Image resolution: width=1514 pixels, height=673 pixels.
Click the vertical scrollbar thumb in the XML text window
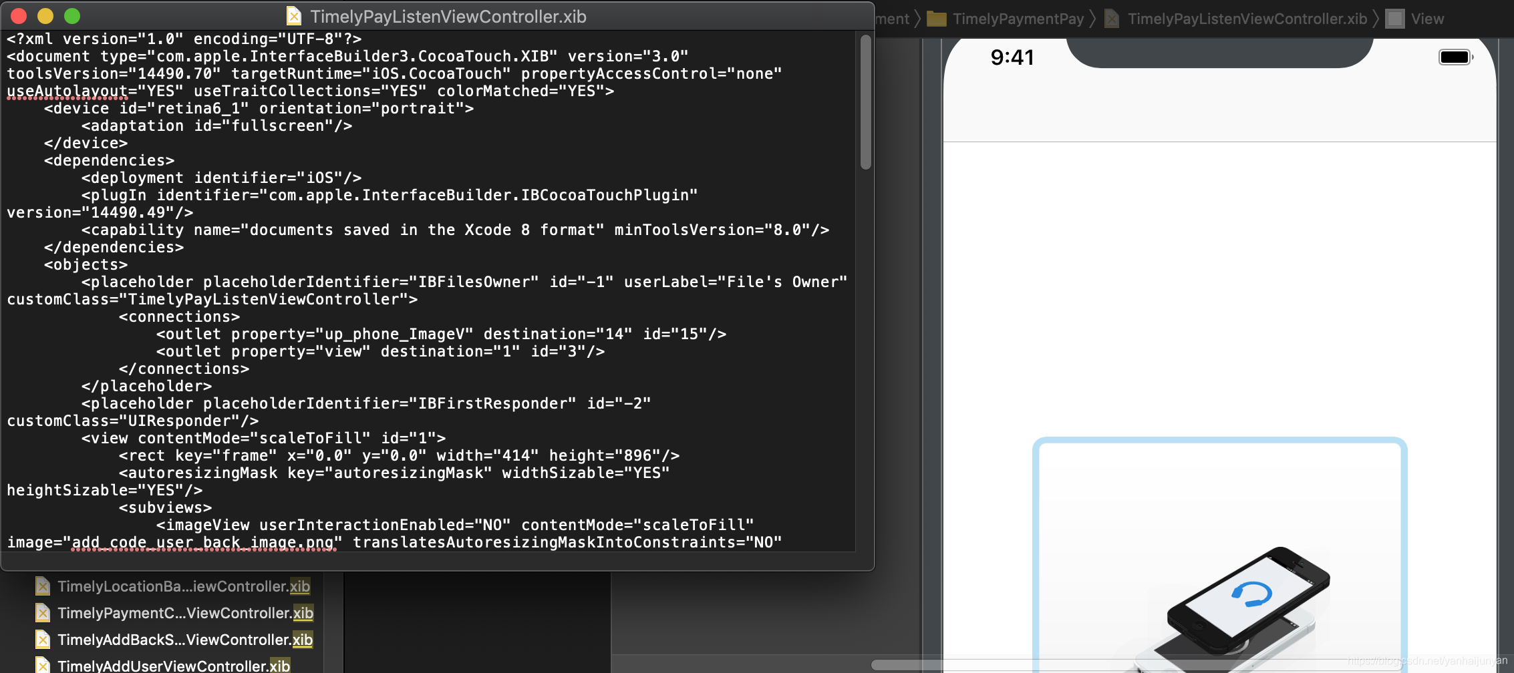point(865,102)
